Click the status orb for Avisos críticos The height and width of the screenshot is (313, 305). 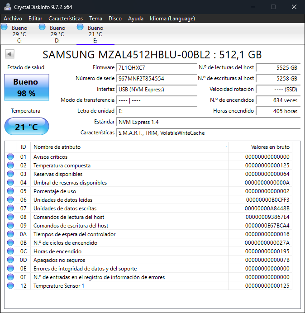pyautogui.click(x=10, y=156)
